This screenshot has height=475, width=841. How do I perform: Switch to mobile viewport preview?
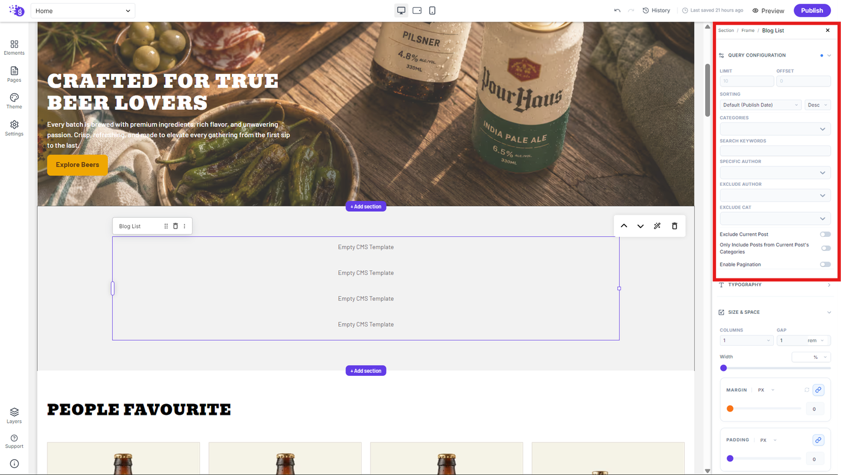432,10
